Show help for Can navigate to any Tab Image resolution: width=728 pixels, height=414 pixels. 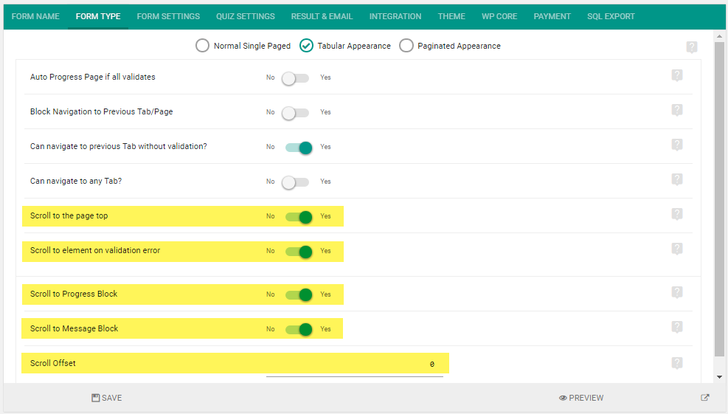click(677, 179)
